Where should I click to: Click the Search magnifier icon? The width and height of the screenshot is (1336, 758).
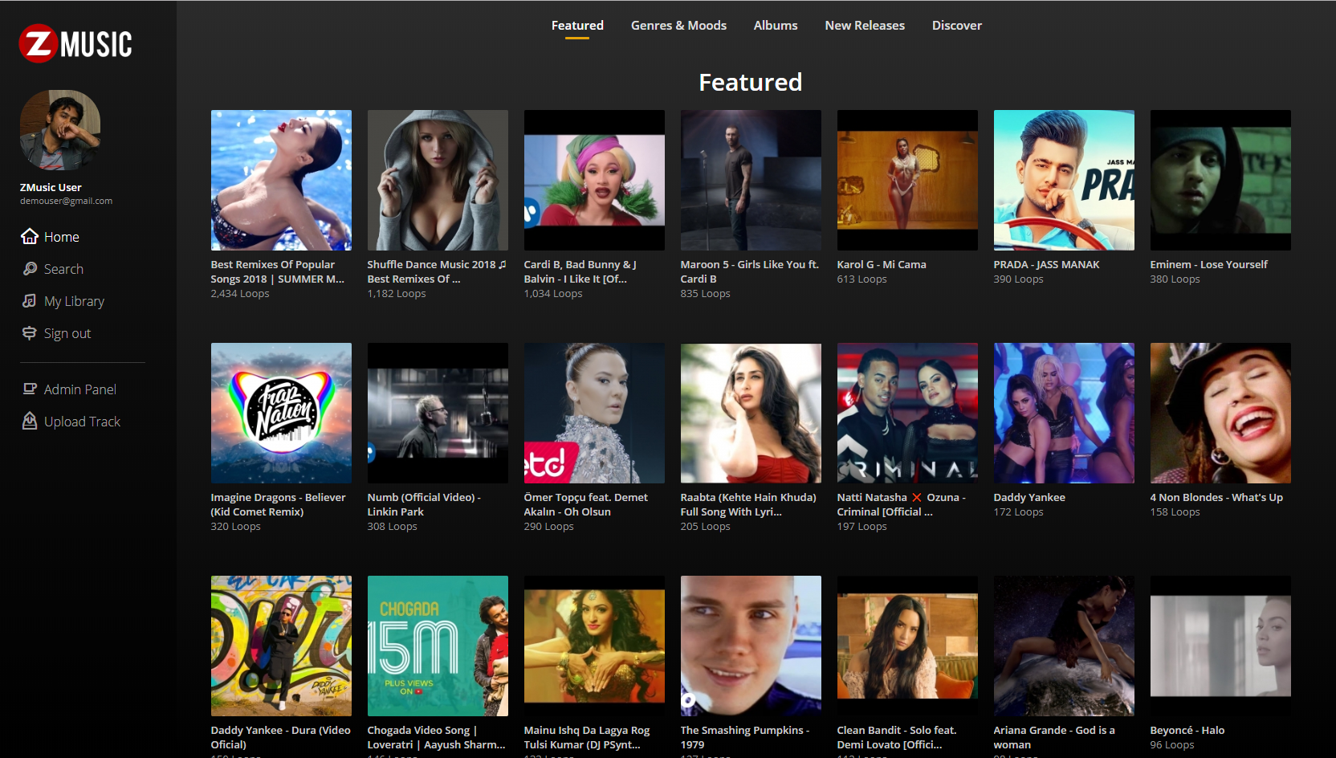[30, 268]
